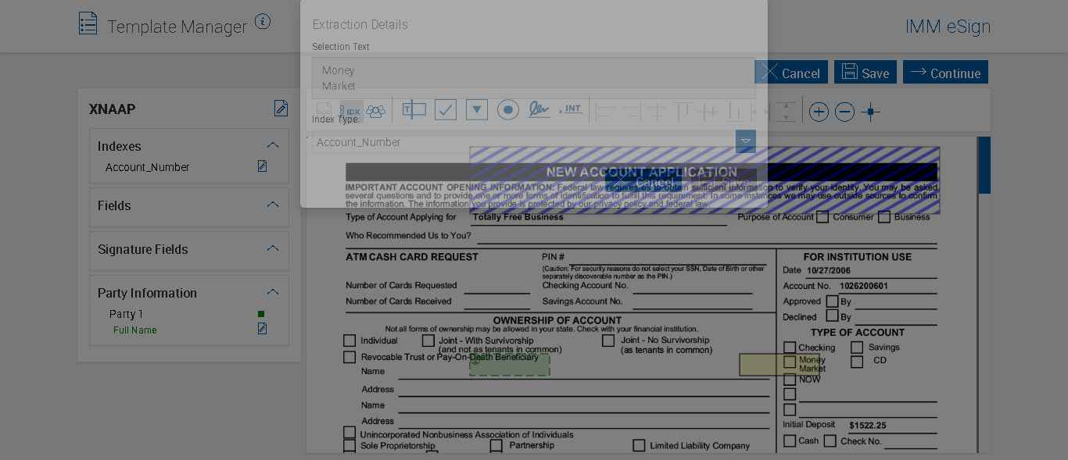Collapse the Party Information section

pyautogui.click(x=273, y=292)
